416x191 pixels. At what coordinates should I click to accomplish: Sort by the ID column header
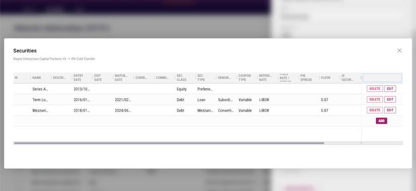[x=16, y=78]
